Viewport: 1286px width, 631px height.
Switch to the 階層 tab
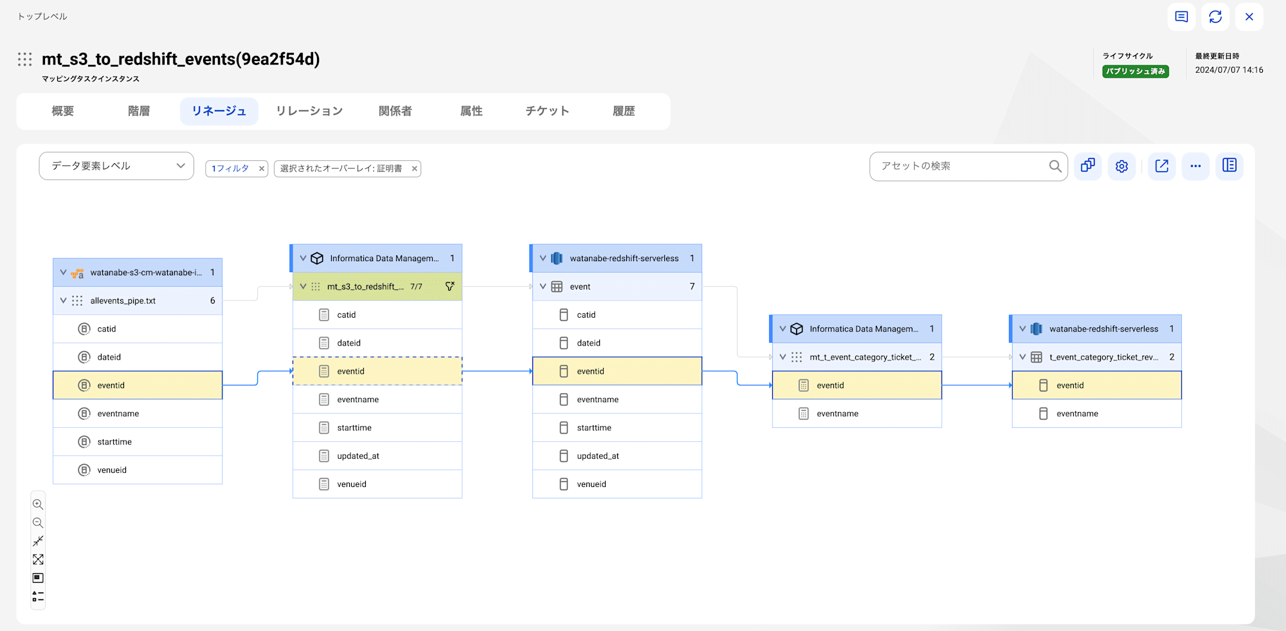(x=139, y=111)
